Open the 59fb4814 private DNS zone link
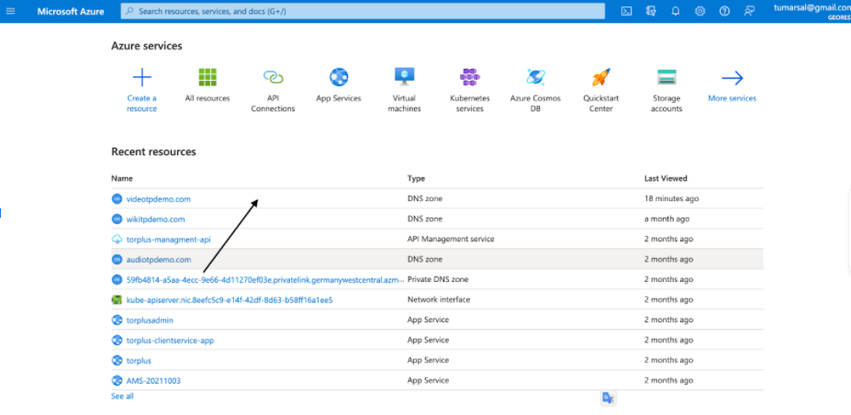Viewport: 851px width, 415px height. click(x=265, y=280)
